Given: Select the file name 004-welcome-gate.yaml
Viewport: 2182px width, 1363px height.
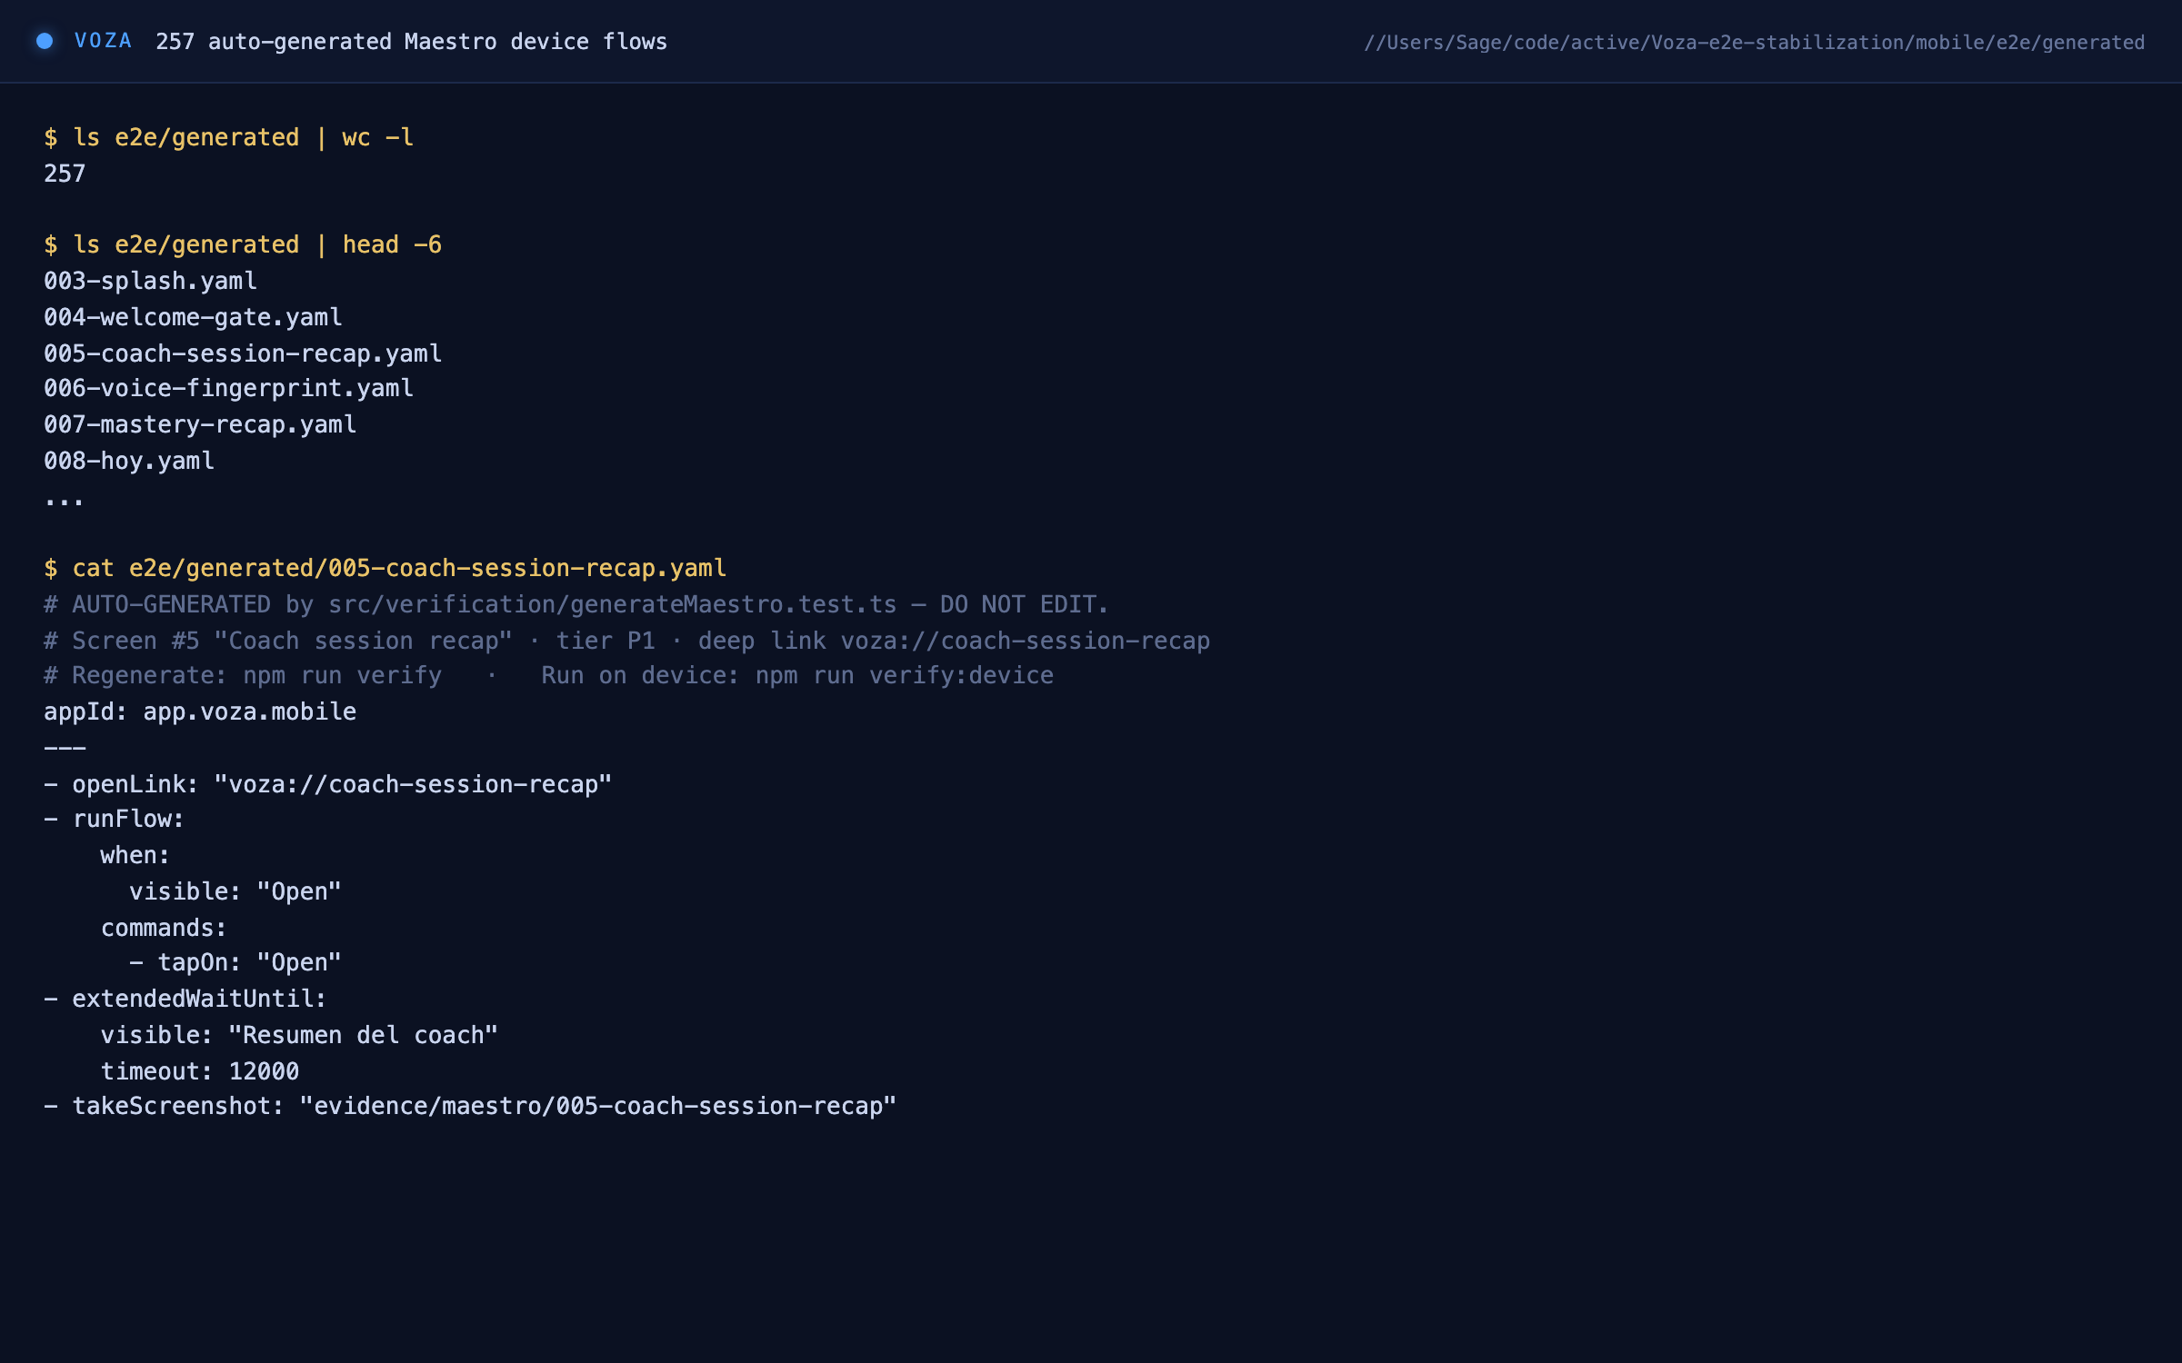Looking at the screenshot, I should coord(193,317).
